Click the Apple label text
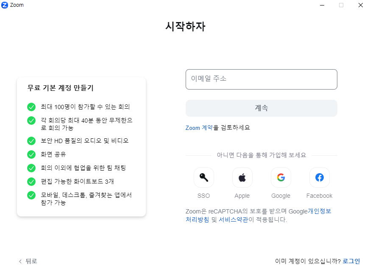Viewport: 370px width, 278px height. click(242, 196)
